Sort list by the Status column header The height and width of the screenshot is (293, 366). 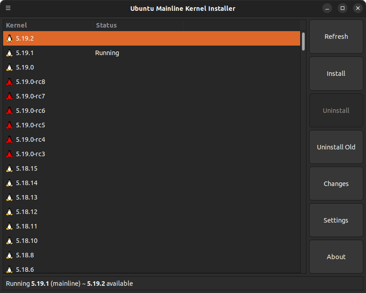[x=138, y=25]
